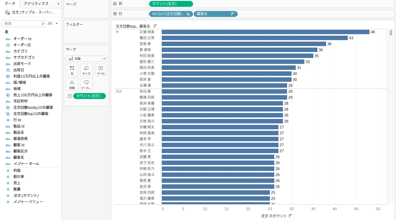
Task: Open the アナリティクス tab switcher arrows
Action: click(x=58, y=4)
